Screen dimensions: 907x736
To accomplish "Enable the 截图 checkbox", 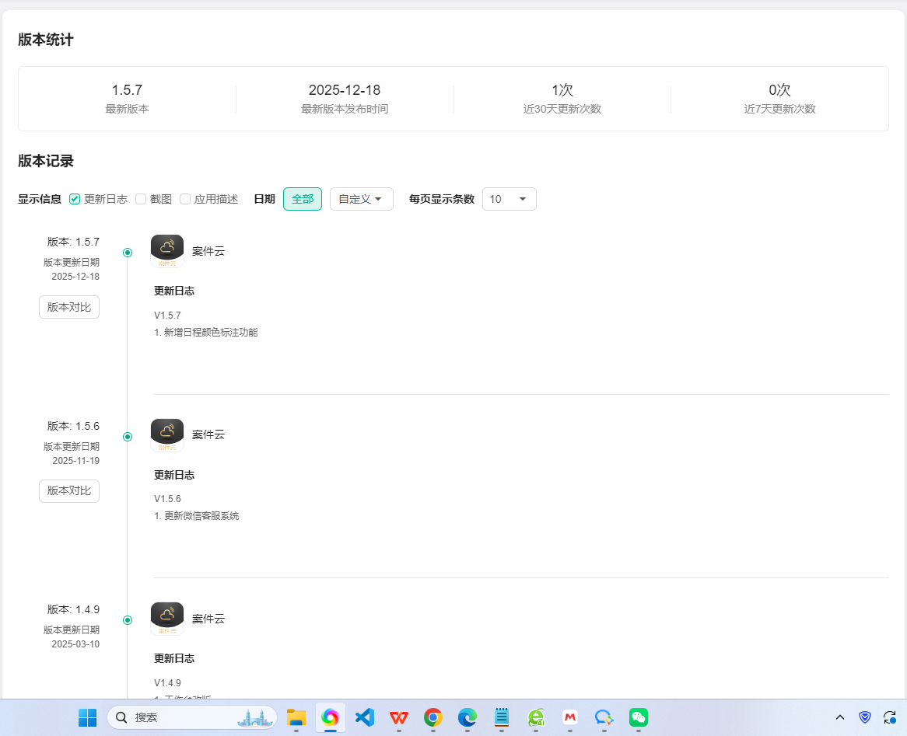I will click(x=141, y=199).
